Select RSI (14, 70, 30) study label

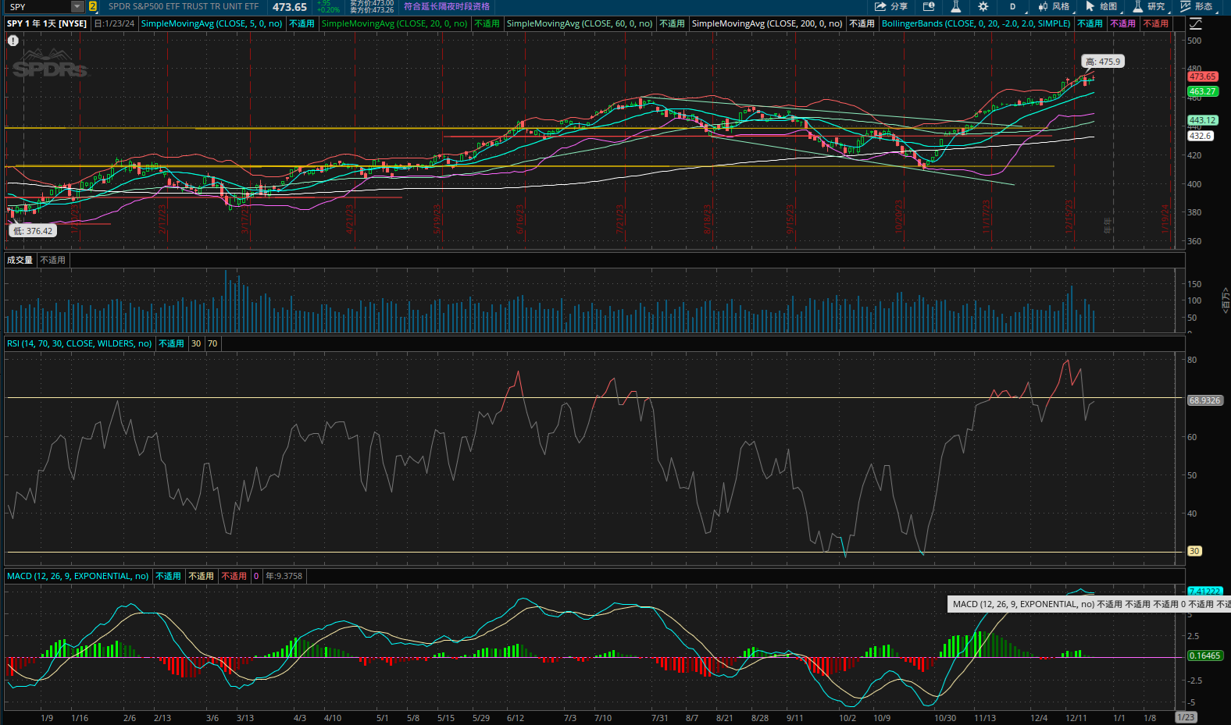pos(79,343)
